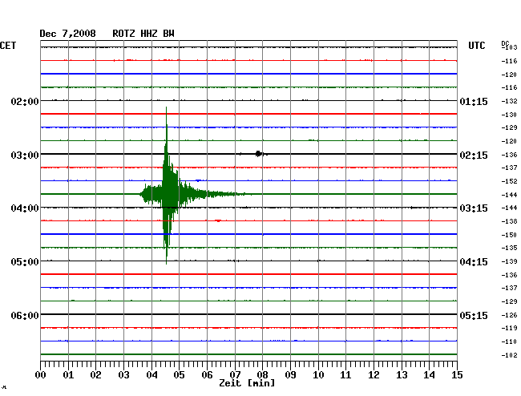521x396 pixels.
Task: Click the CET timezone header
Action: point(8,46)
